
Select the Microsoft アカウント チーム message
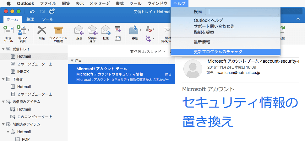122,74
